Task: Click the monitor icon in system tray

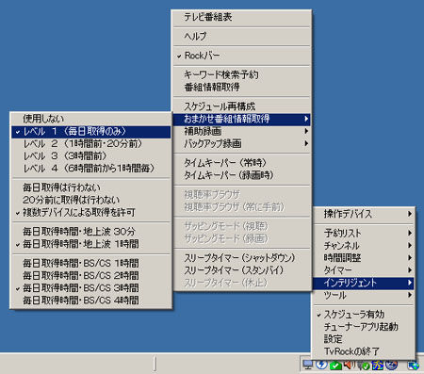Action: point(308,365)
